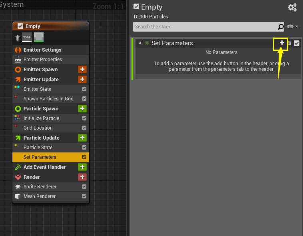
Task: Select the Emitter Properties row
Action: (x=51, y=60)
